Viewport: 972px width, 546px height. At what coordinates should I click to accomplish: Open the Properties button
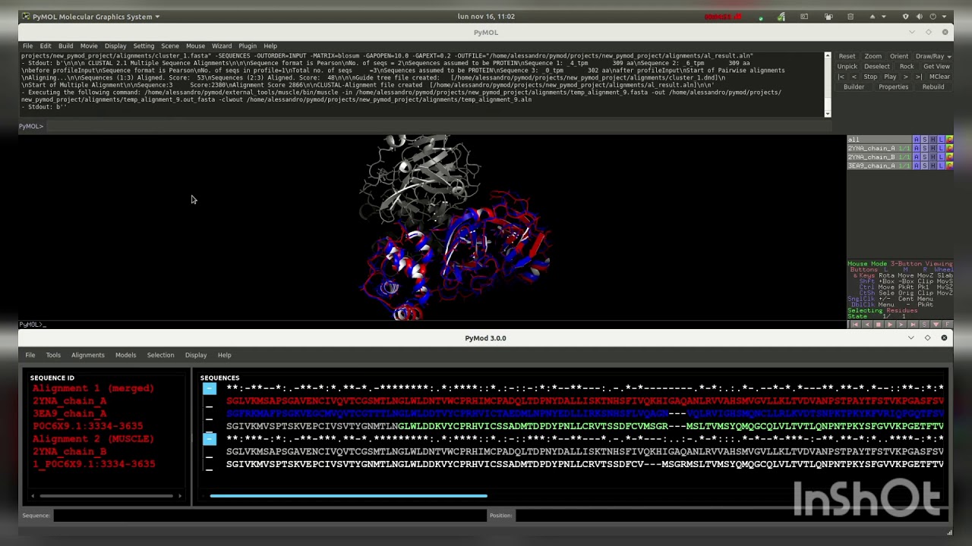[894, 87]
